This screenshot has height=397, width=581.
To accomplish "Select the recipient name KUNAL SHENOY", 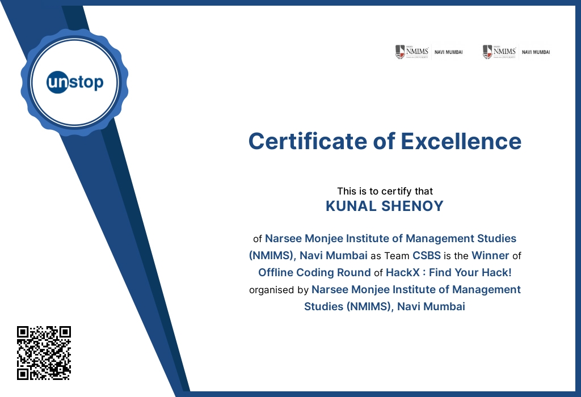I will [x=385, y=206].
